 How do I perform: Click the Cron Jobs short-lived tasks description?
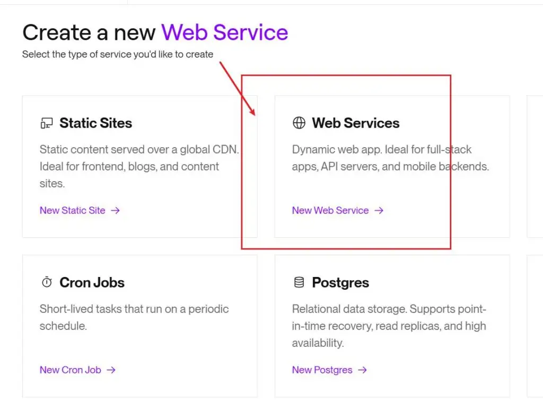point(134,317)
